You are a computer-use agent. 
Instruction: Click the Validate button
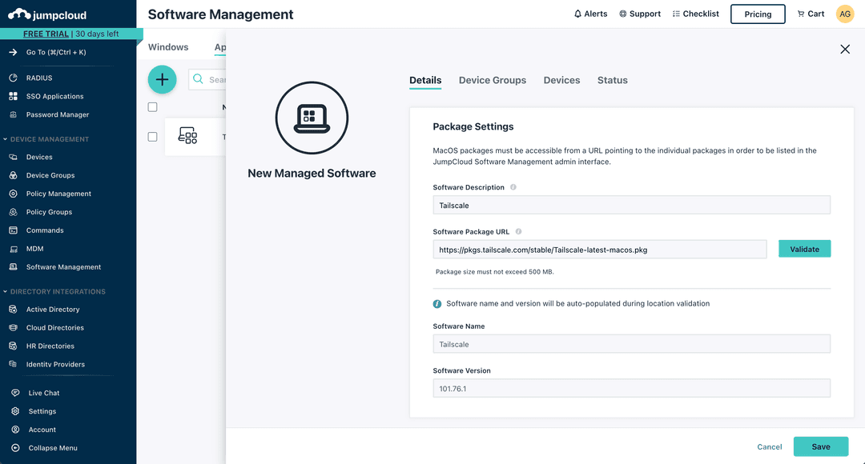804,248
